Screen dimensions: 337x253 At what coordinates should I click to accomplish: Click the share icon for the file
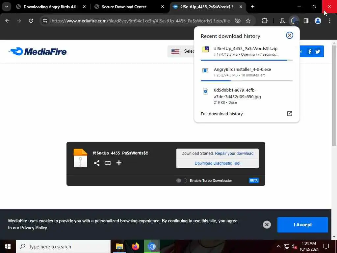[x=97, y=163]
